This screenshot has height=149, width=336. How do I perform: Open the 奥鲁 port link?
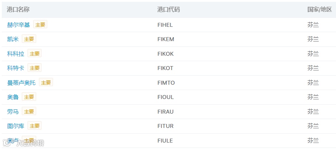click(13, 97)
